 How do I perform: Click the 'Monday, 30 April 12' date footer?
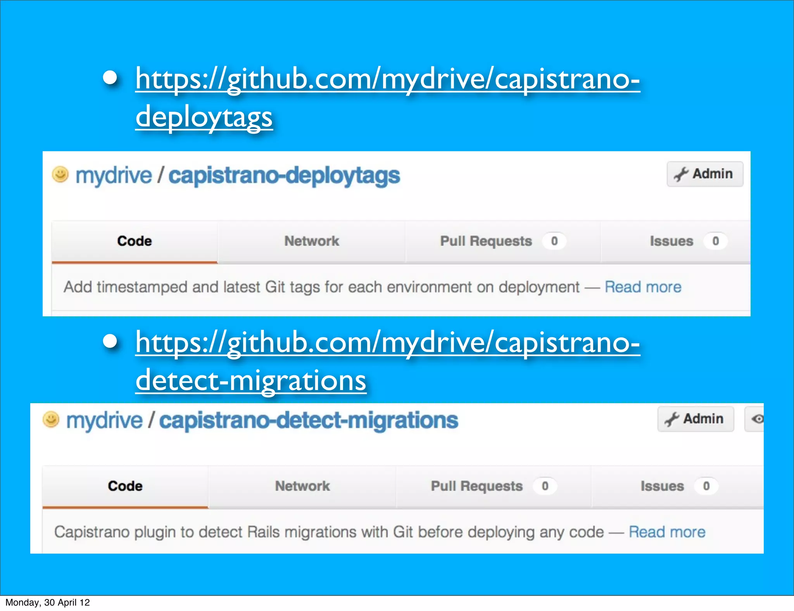pyautogui.click(x=48, y=602)
